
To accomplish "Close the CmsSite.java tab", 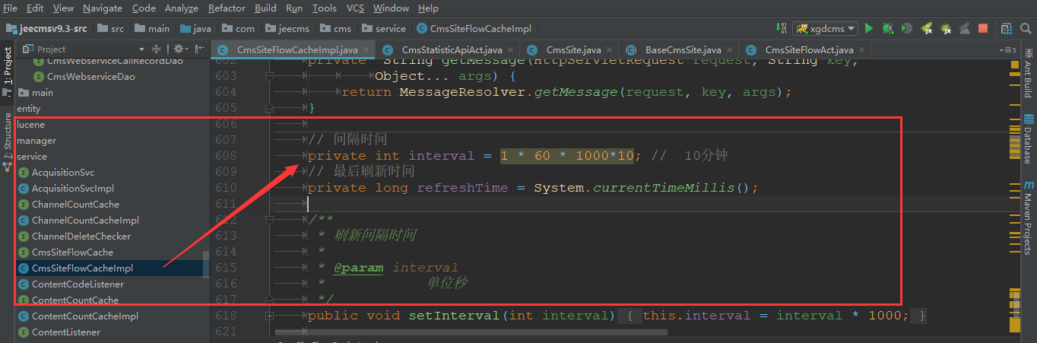I will 607,50.
